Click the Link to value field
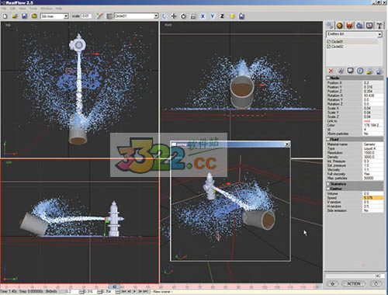388x295 pixels. click(372, 121)
